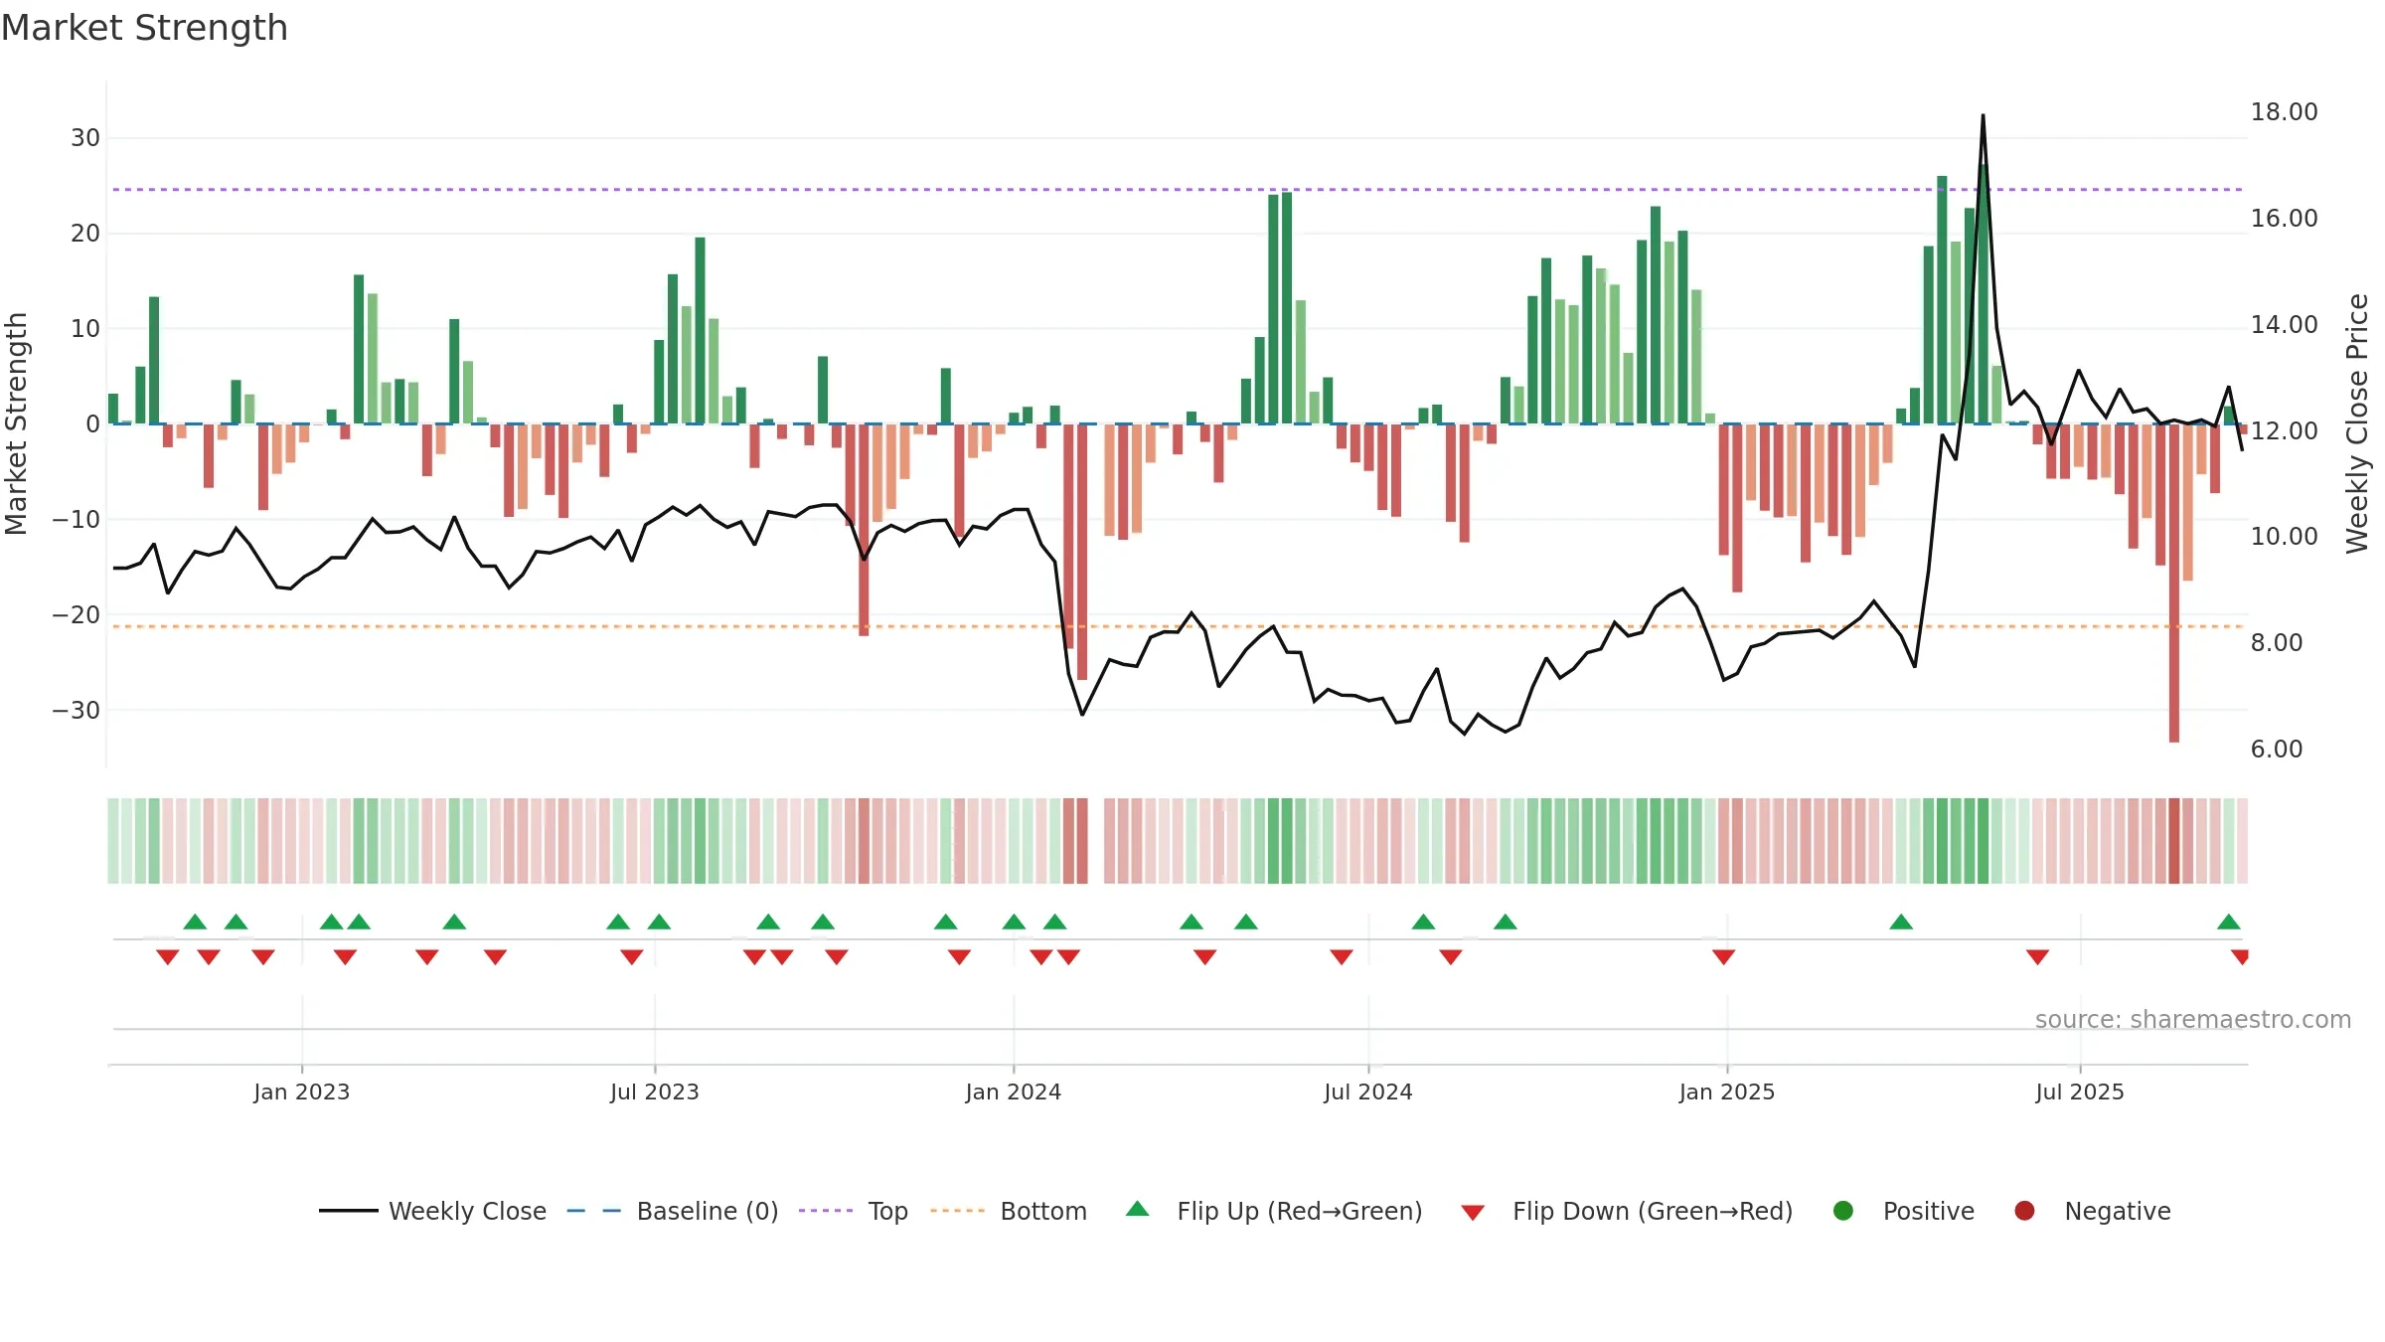Click the purple dotted Top line sample in legend
Screen dimensions: 2385x1342
point(826,1211)
